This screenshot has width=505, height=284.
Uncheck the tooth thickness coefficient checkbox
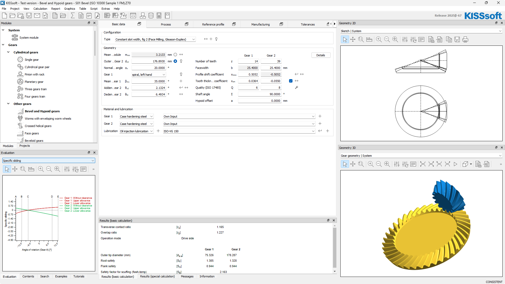click(x=291, y=81)
